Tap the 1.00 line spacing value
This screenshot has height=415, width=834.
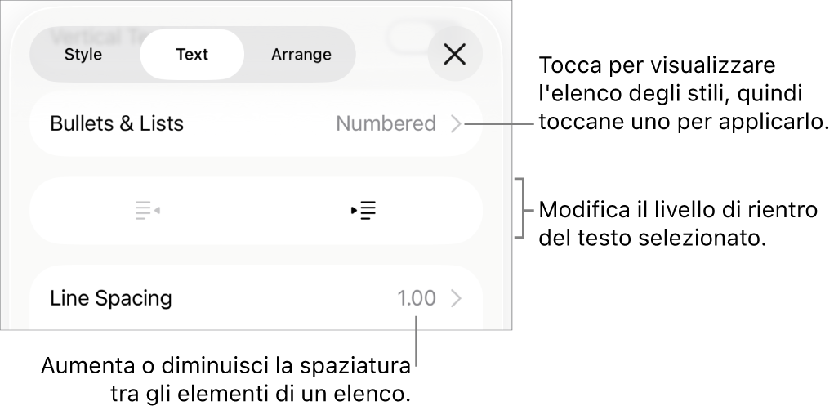[x=417, y=298]
